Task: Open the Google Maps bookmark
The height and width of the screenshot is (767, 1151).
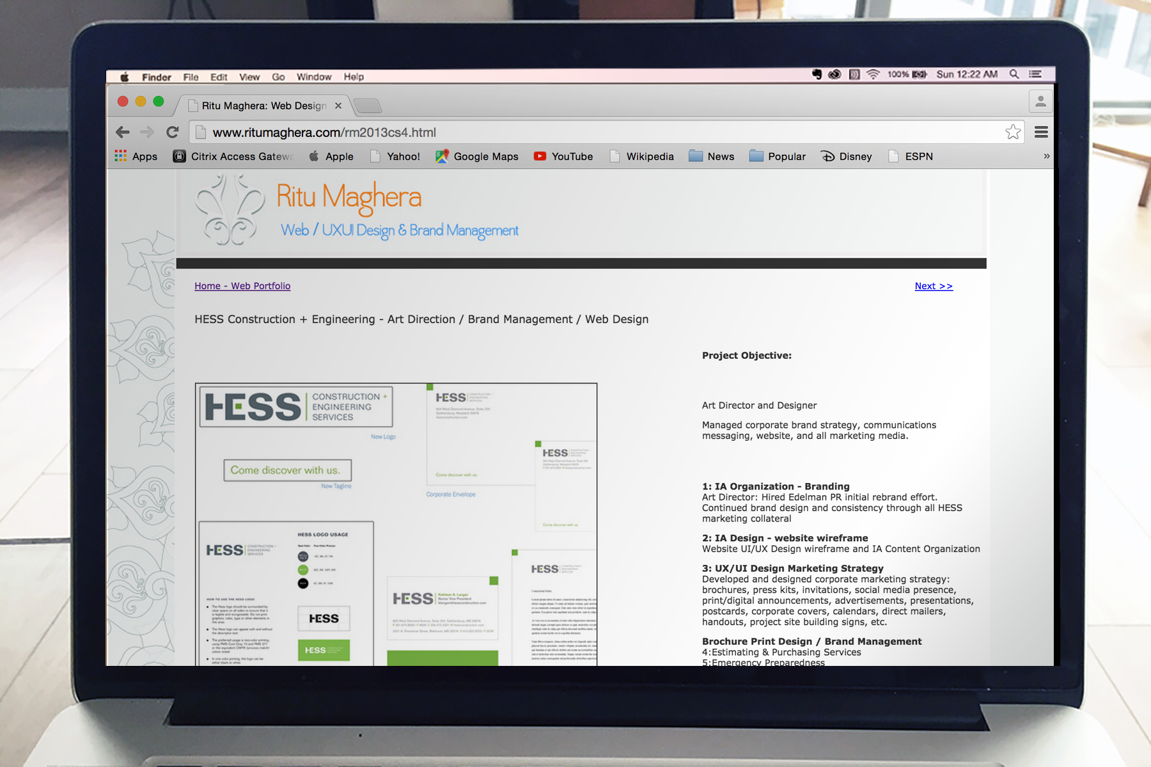Action: click(477, 156)
